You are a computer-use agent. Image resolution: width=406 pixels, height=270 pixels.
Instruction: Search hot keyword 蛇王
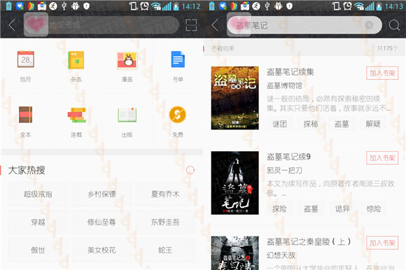165,250
